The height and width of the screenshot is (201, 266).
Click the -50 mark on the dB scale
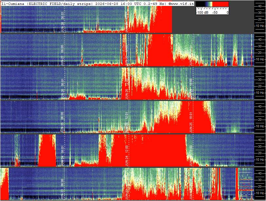tap(215, 12)
